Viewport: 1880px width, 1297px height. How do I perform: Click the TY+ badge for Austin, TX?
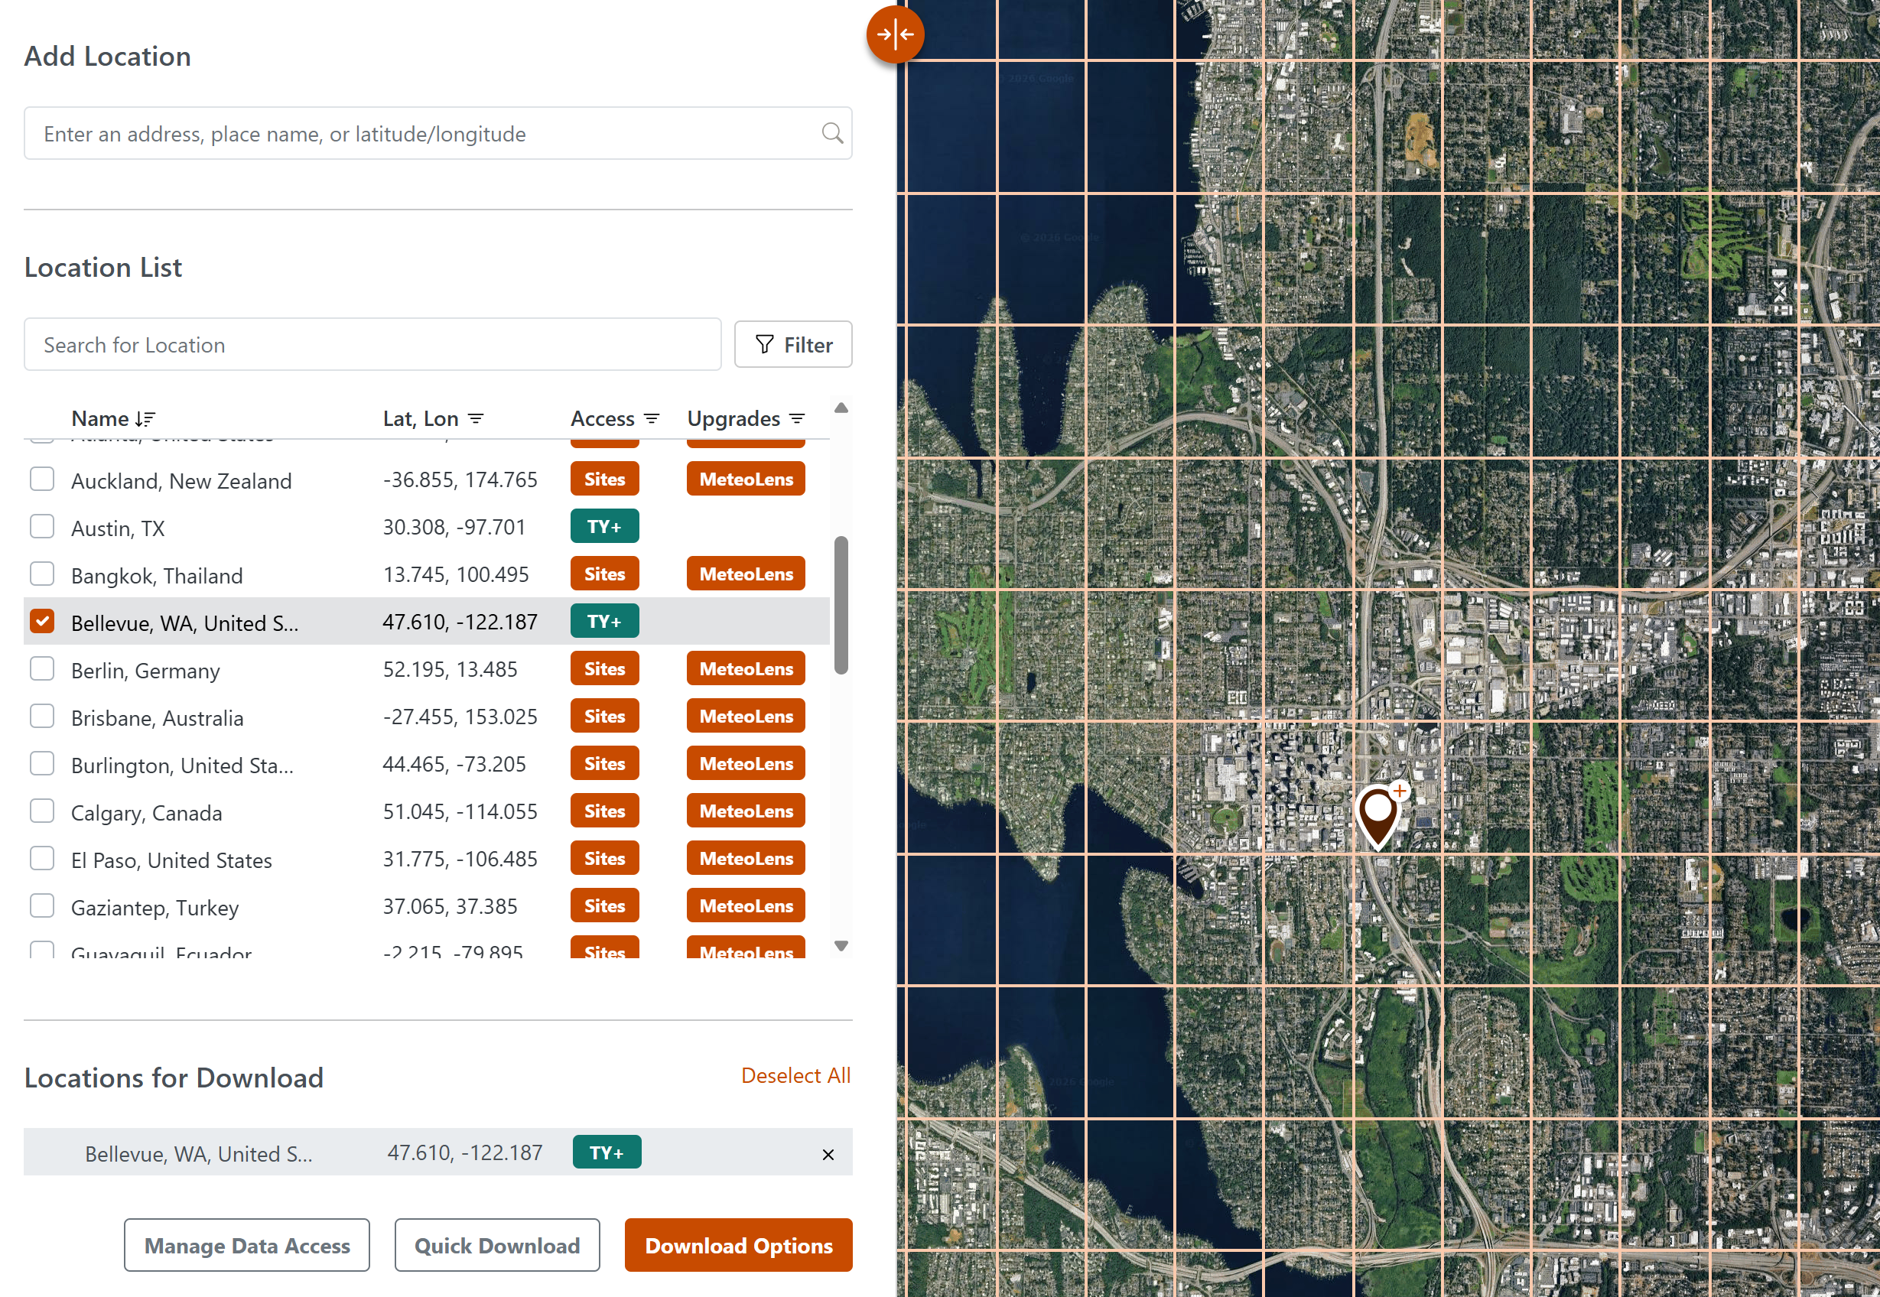(x=605, y=527)
